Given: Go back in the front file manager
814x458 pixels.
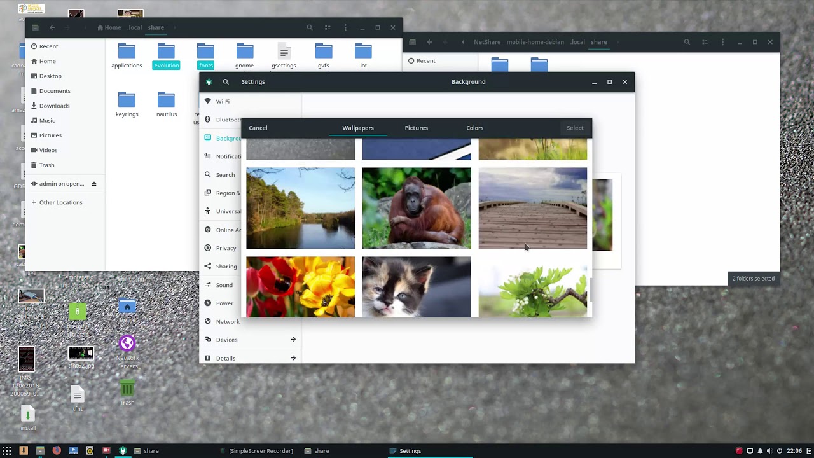Looking at the screenshot, I should pyautogui.click(x=52, y=27).
